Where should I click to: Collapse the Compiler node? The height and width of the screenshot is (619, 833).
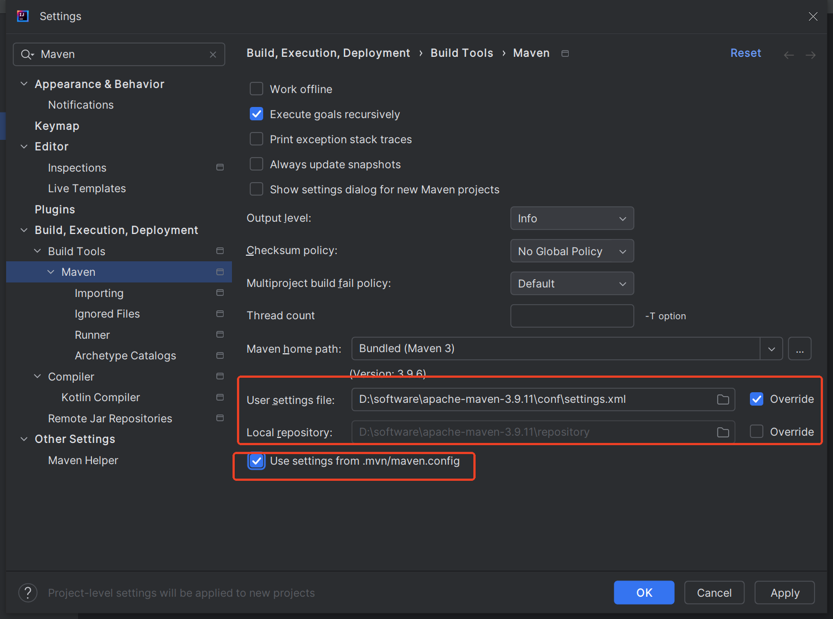coord(37,376)
